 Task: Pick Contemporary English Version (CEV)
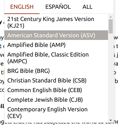pos(56,113)
